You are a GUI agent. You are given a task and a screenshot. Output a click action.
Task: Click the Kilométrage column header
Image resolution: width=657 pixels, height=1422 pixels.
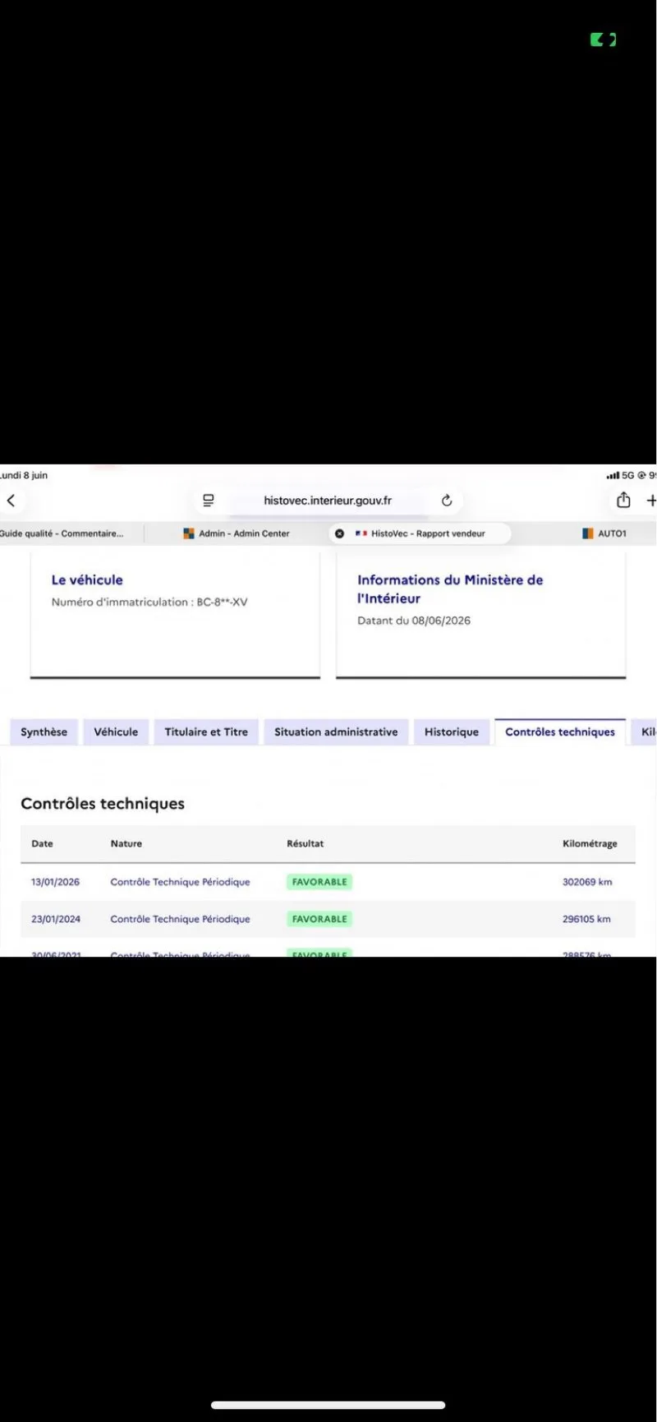(x=590, y=843)
